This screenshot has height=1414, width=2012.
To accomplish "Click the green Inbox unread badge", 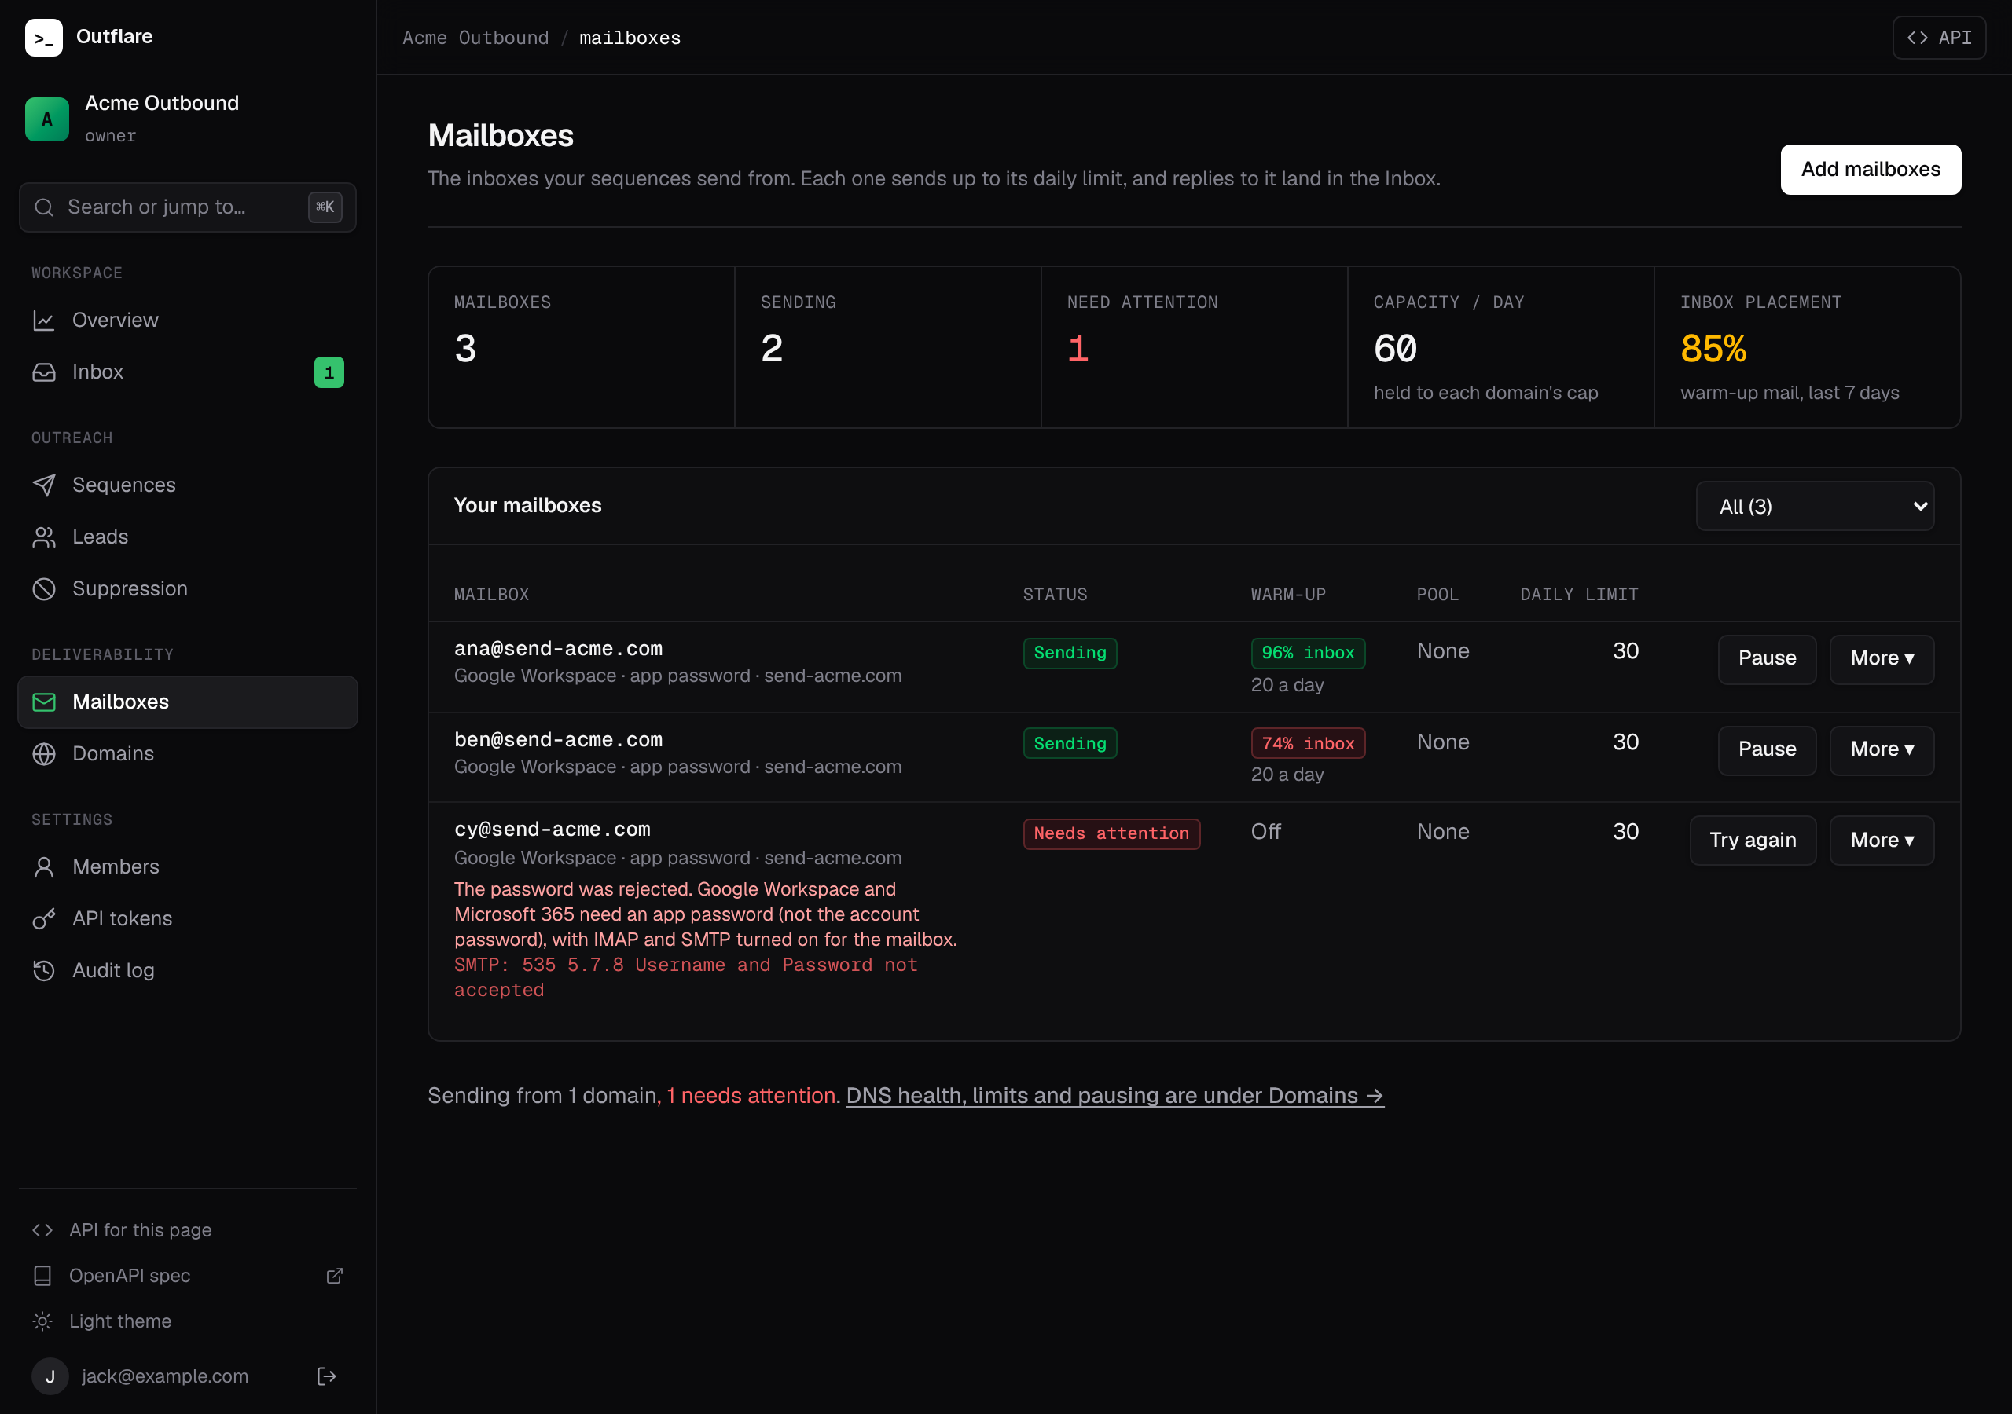I will click(x=329, y=372).
